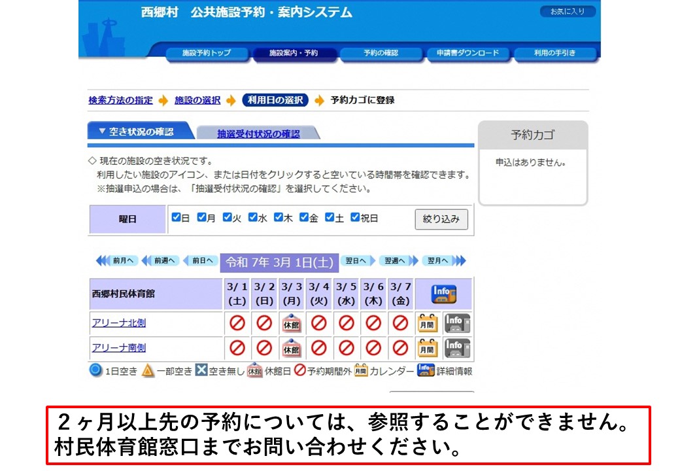Image resolution: width=680 pixels, height=471 pixels.
Task: Click the 空き無し legend cross icon
Action: [201, 370]
